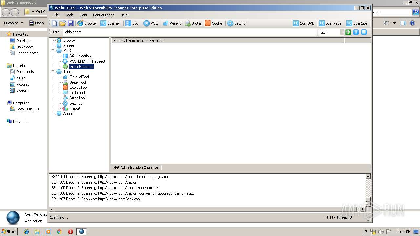The image size is (420, 236).
Task: Select Network in Explorer sidebar
Action: click(x=20, y=122)
